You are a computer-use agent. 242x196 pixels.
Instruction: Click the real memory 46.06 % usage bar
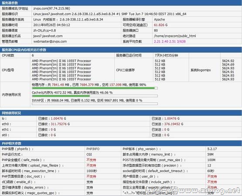(x=95, y=96)
